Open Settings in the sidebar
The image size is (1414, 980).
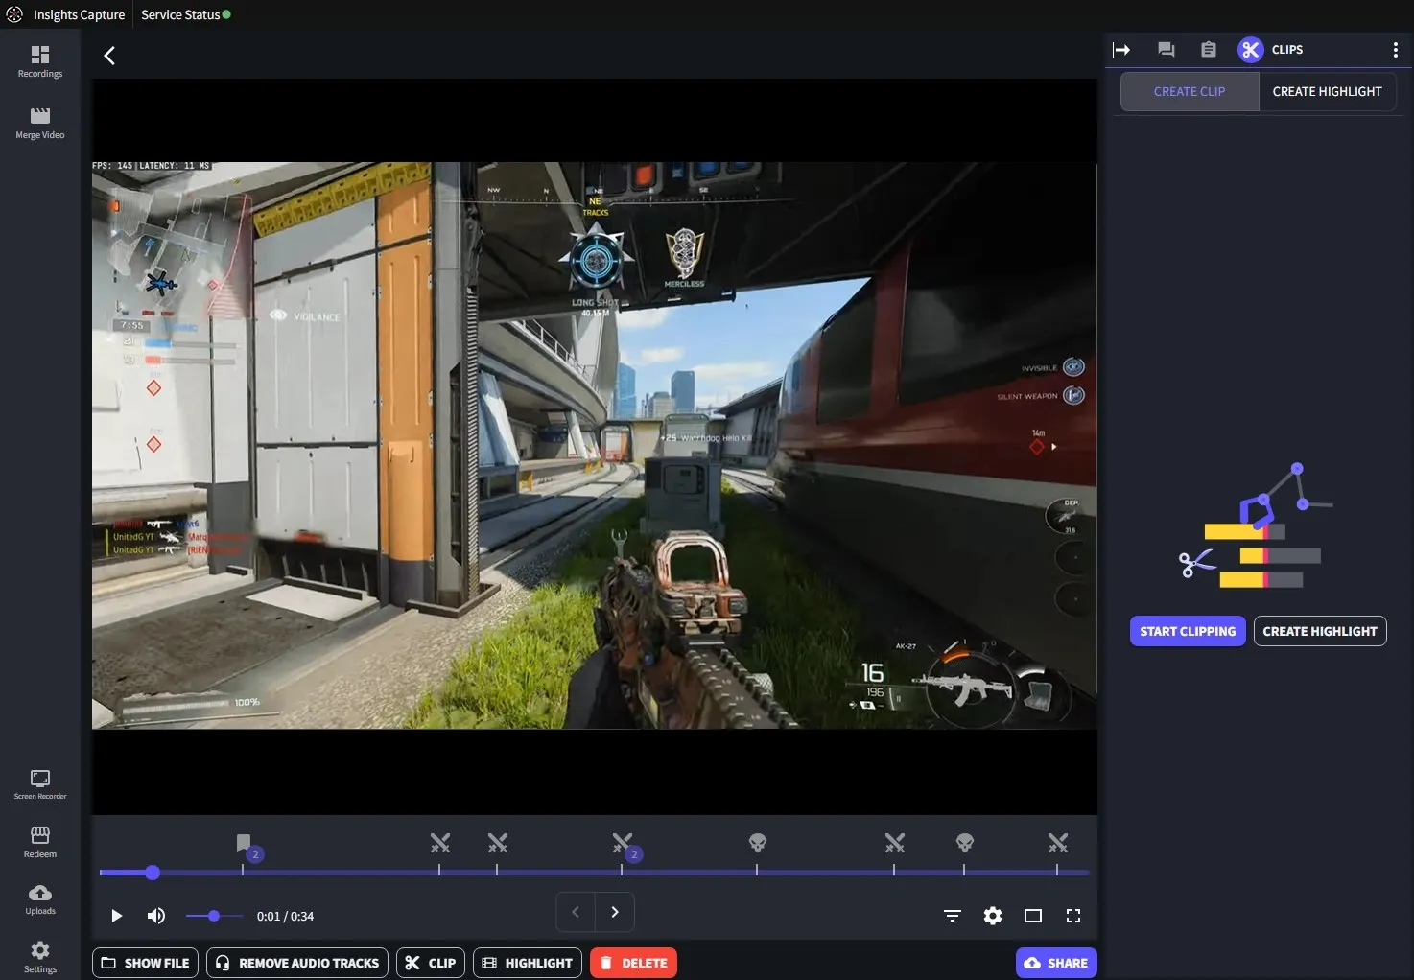[x=39, y=957]
